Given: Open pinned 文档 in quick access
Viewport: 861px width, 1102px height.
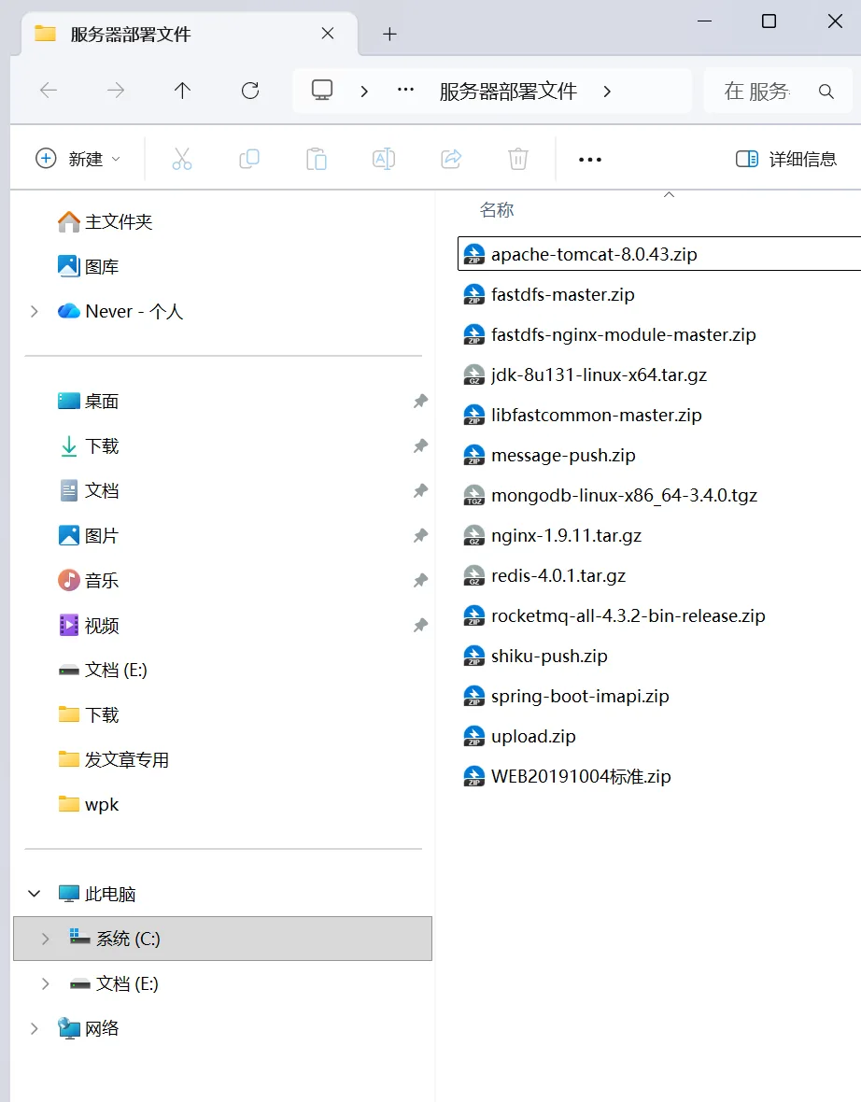Looking at the screenshot, I should [88, 490].
